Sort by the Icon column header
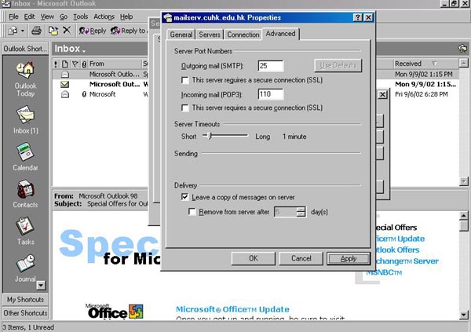 point(65,64)
